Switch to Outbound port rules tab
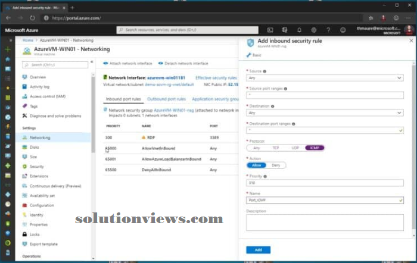 (x=166, y=99)
